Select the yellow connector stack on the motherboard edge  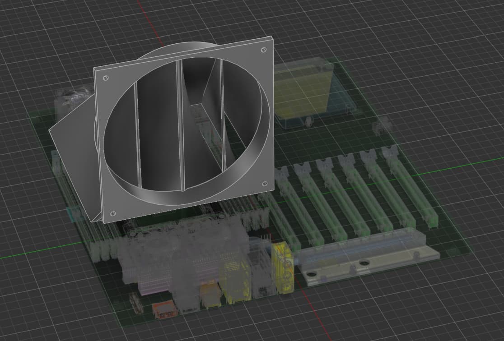coord(283,266)
